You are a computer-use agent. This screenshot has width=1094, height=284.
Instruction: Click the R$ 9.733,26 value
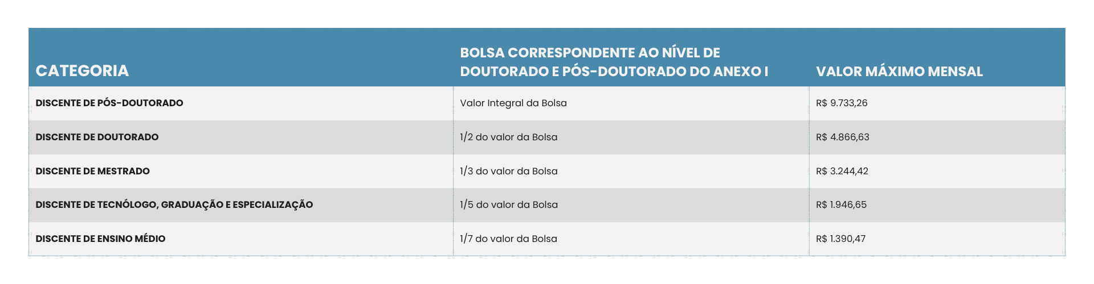tap(842, 103)
